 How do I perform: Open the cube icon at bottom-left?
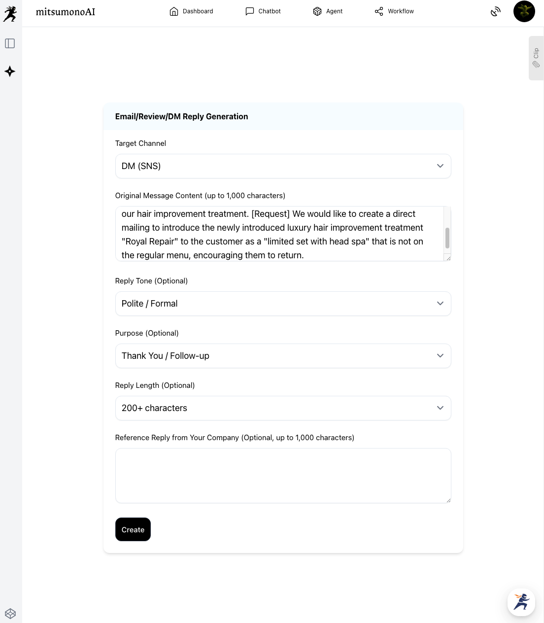10,614
